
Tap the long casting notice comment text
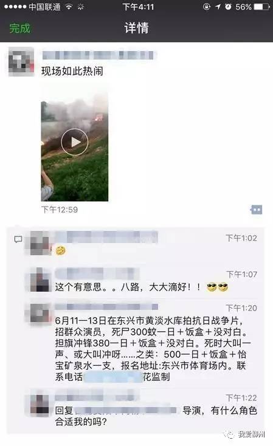tap(153, 349)
